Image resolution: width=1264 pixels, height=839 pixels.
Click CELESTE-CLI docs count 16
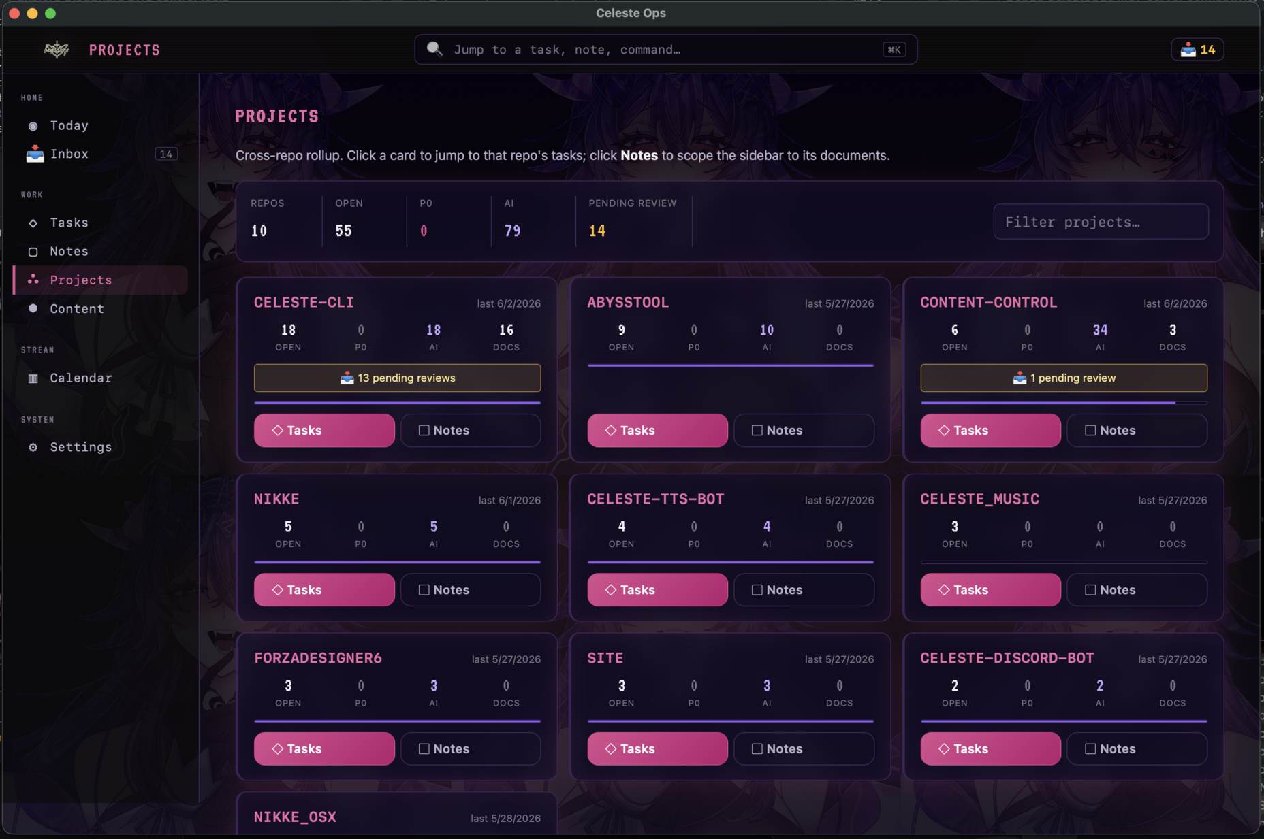[x=506, y=330]
